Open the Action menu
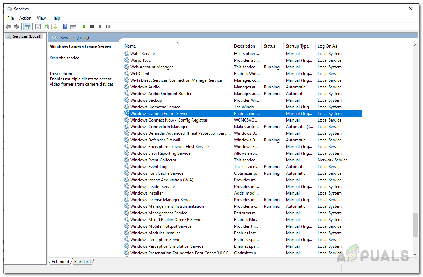This screenshot has height=277, width=423. (25, 18)
